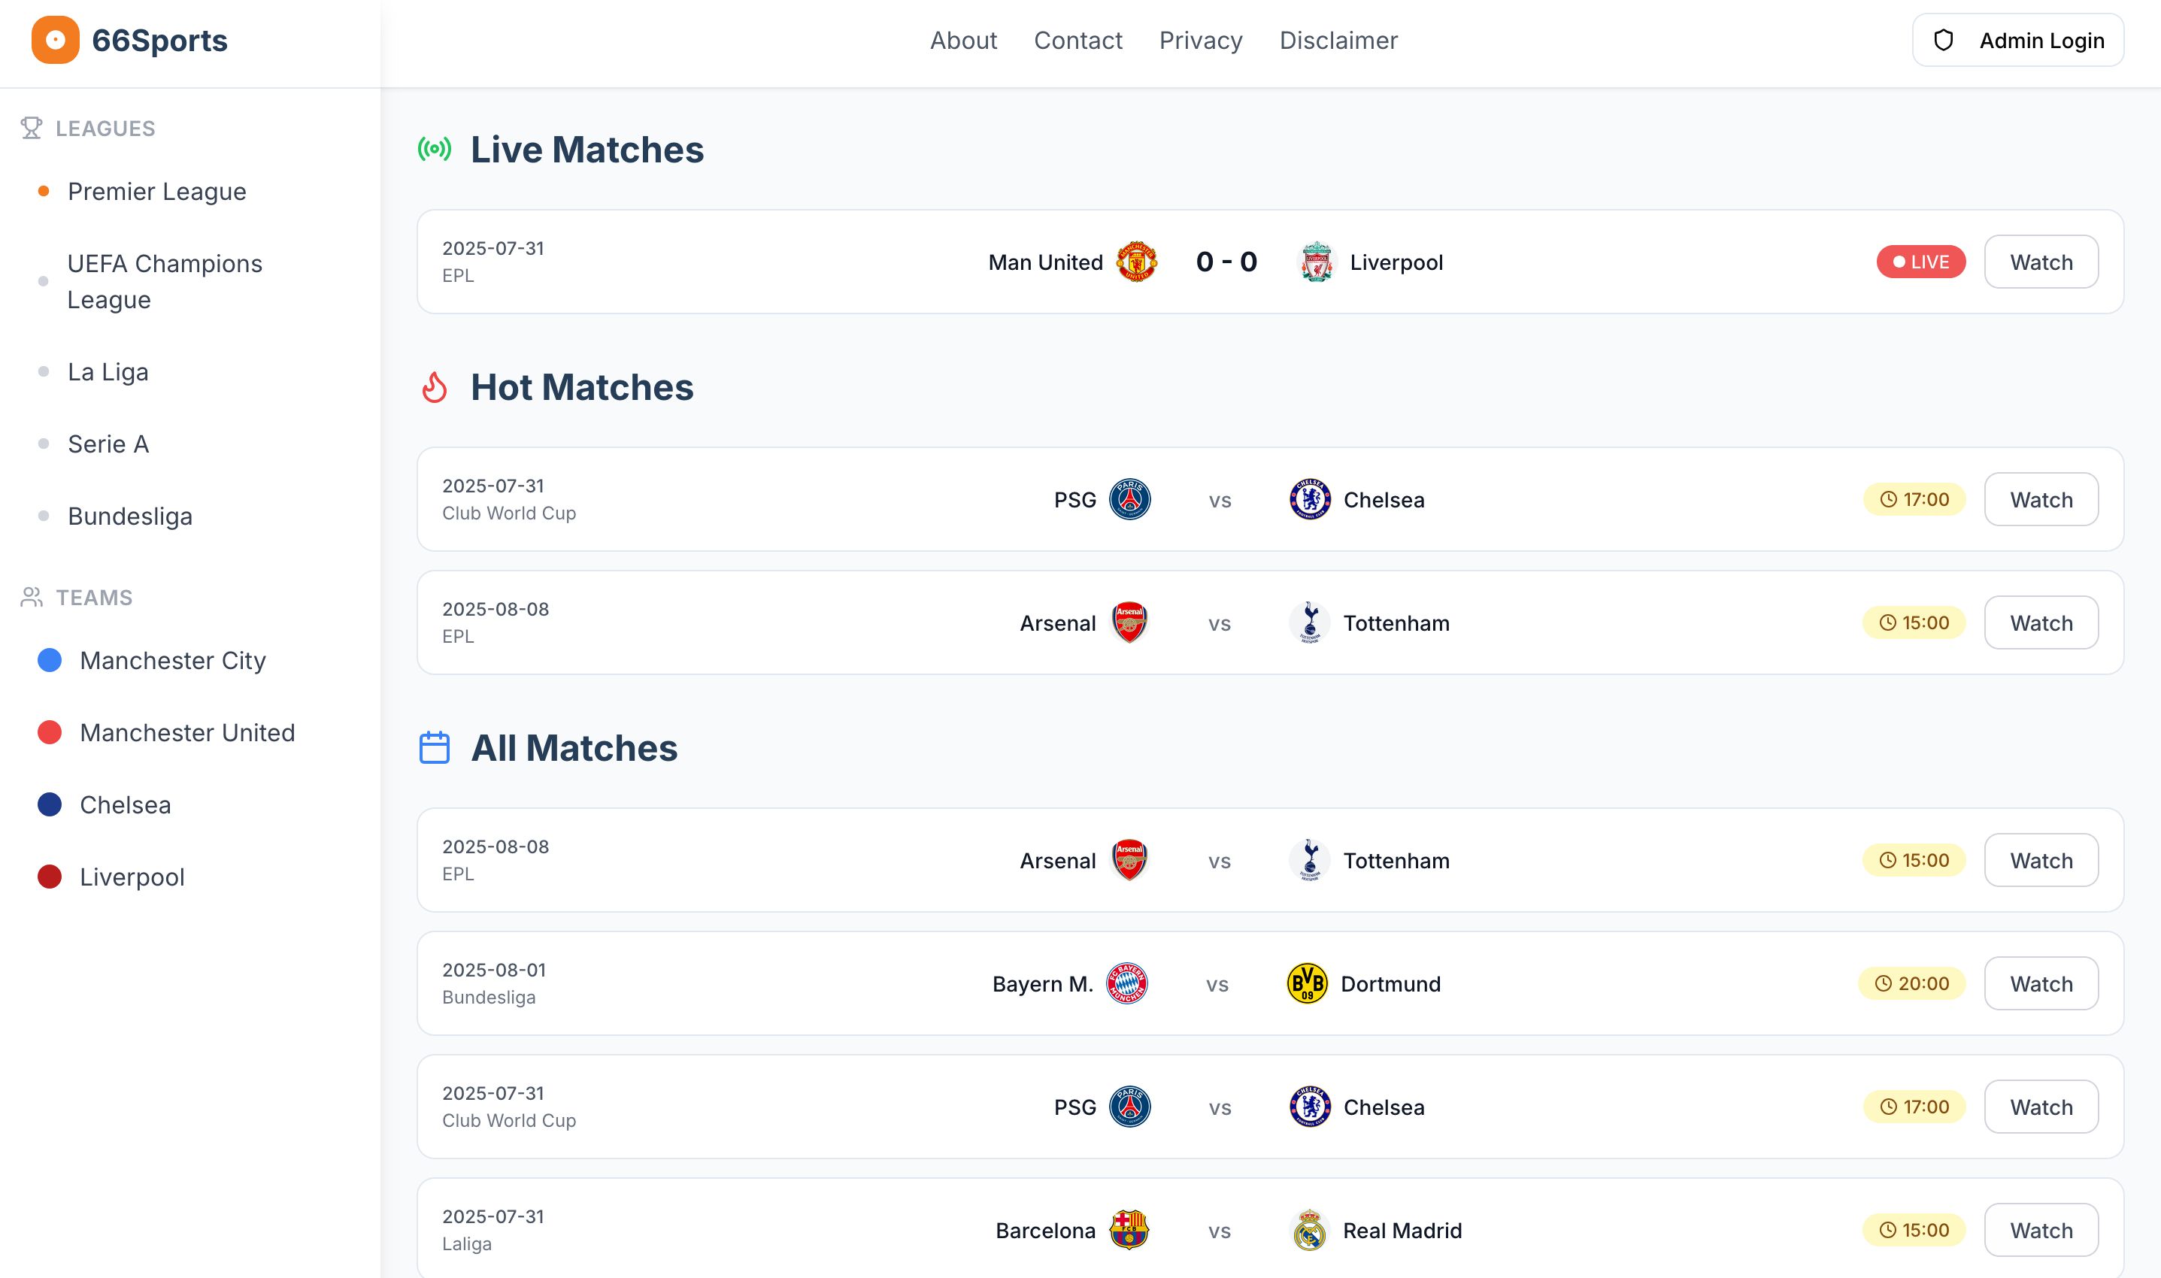Select UEFA Champions League in sidebar
2161x1278 pixels.
[164, 282]
